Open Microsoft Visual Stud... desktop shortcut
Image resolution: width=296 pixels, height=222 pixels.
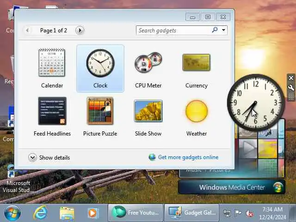tap(18, 179)
